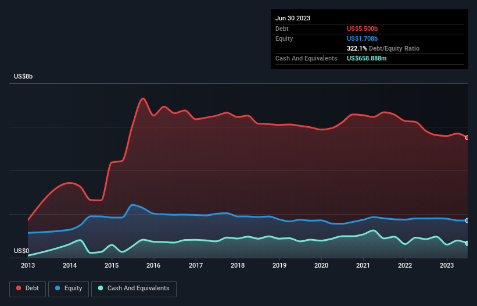Viewport: 477px width, 306px height.
Task: Click the US$658.888m cash value
Action: coord(367,58)
